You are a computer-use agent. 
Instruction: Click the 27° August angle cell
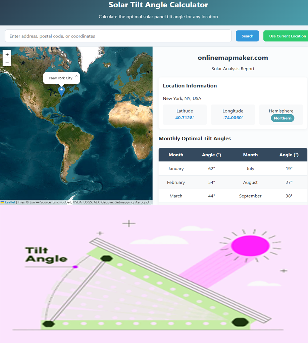pyautogui.click(x=289, y=183)
